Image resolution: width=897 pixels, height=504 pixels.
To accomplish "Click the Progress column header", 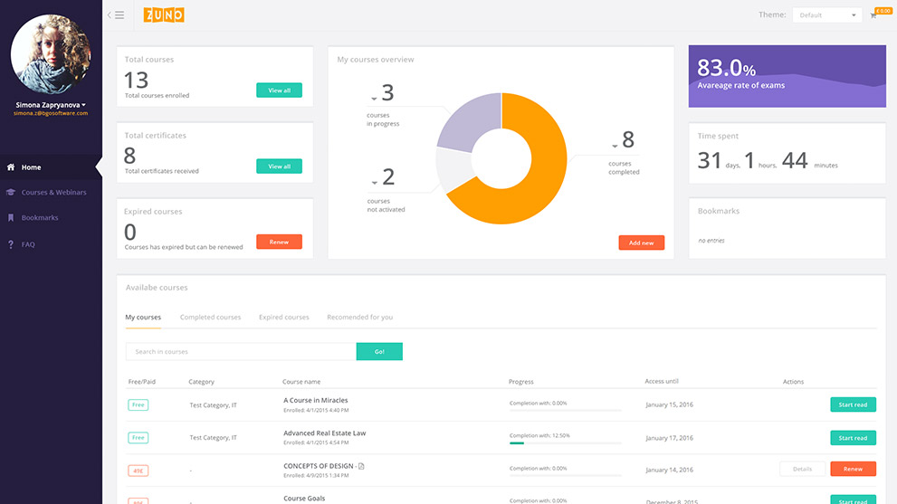I will [521, 382].
